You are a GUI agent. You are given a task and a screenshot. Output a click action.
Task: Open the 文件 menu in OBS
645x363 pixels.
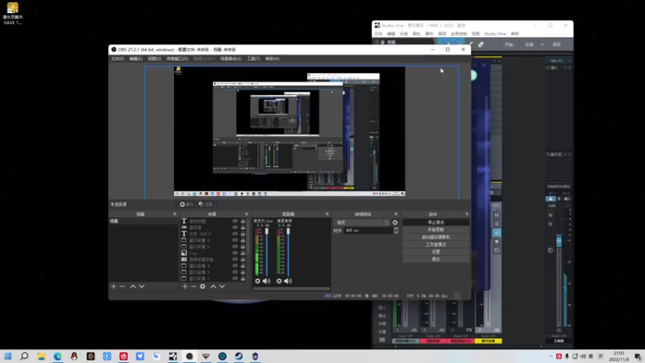(117, 59)
